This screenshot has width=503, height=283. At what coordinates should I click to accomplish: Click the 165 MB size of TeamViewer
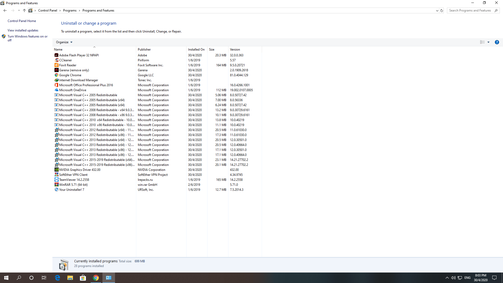tap(221, 180)
